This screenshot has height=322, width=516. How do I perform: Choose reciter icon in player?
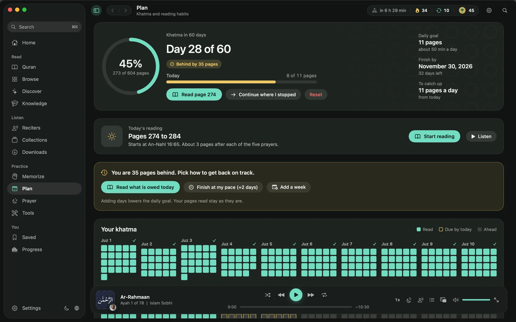pyautogui.click(x=421, y=300)
